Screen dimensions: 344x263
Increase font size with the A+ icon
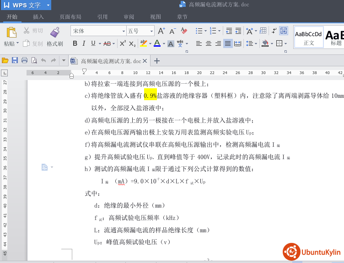pos(161,31)
